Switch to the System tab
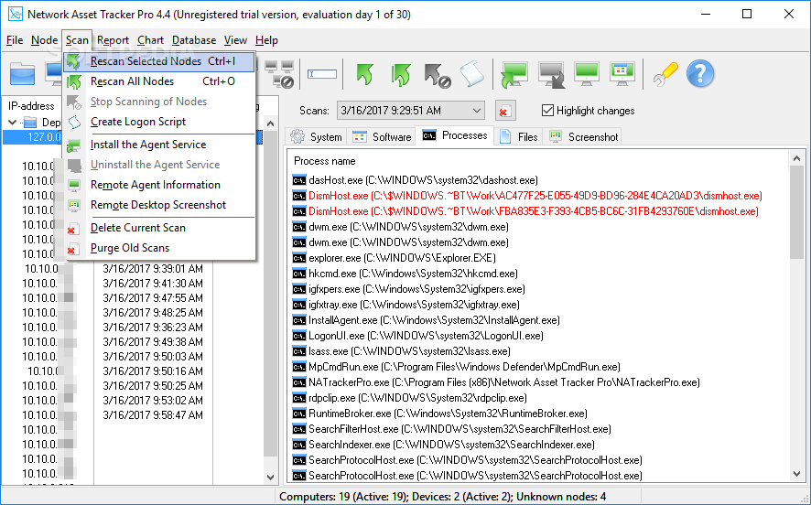The height and width of the screenshot is (505, 811). click(x=316, y=137)
